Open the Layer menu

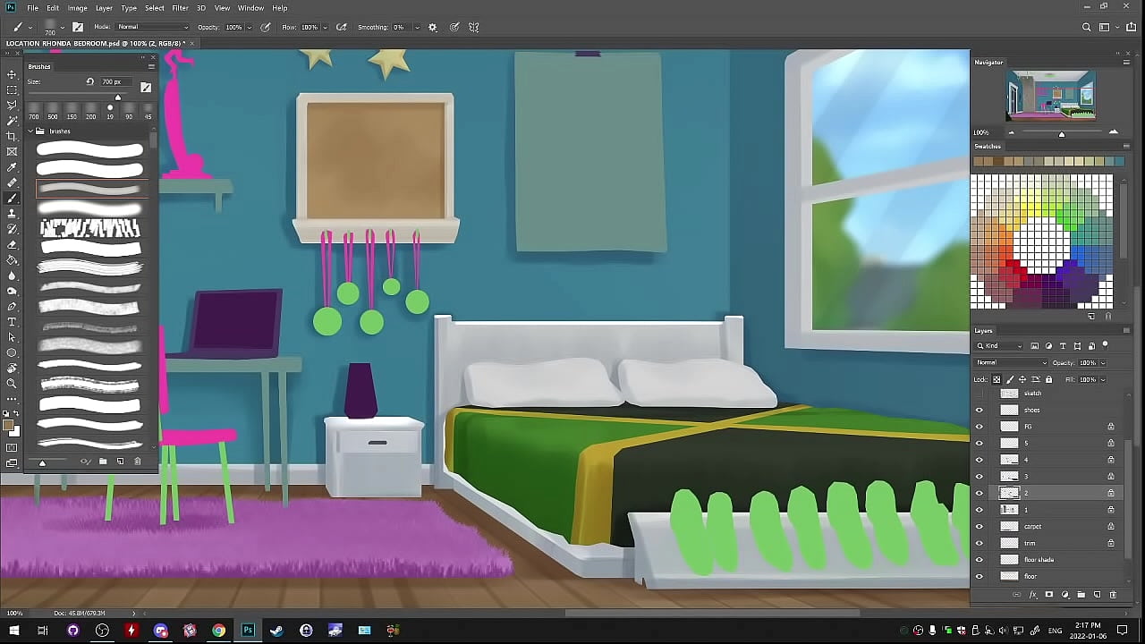(104, 8)
